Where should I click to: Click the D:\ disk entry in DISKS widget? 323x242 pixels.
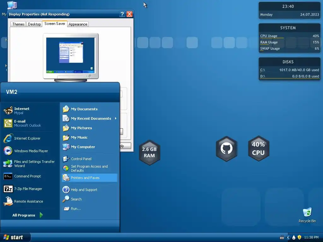point(290,76)
